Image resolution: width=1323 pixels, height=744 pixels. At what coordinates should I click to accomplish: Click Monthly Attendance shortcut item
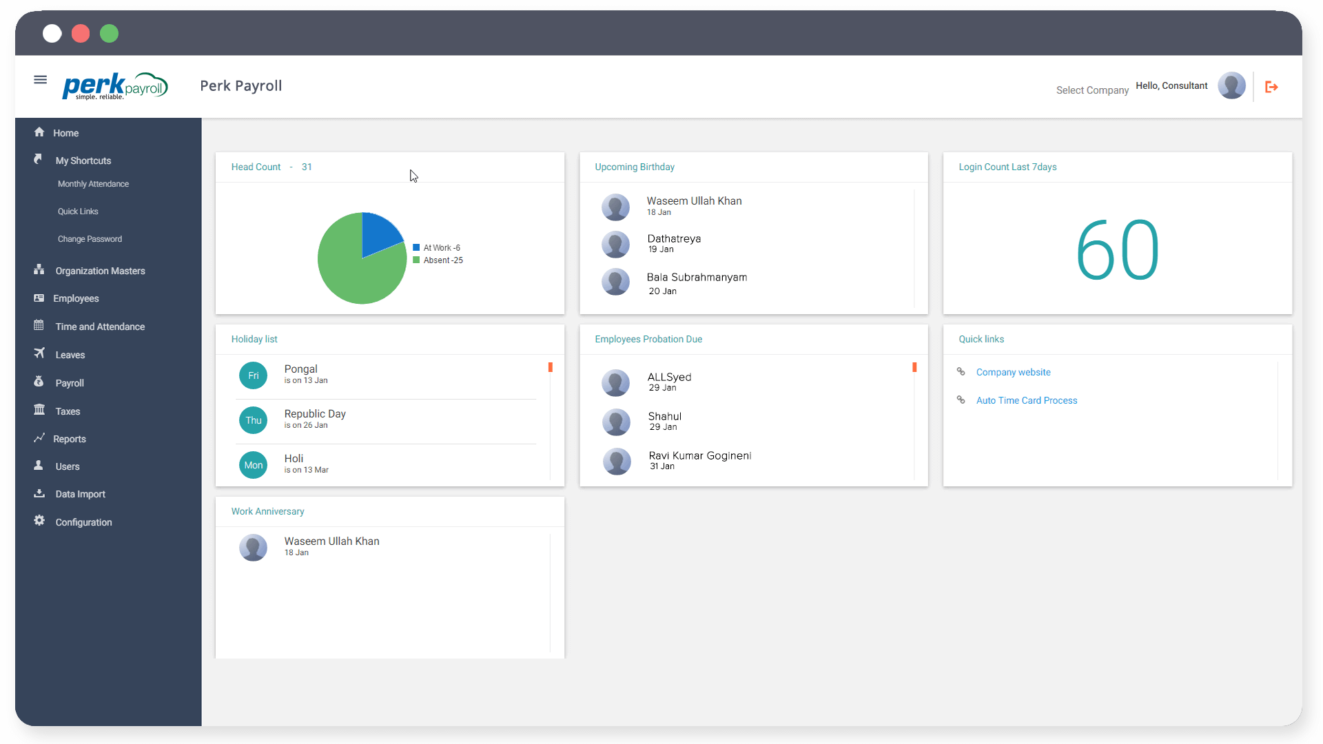92,183
